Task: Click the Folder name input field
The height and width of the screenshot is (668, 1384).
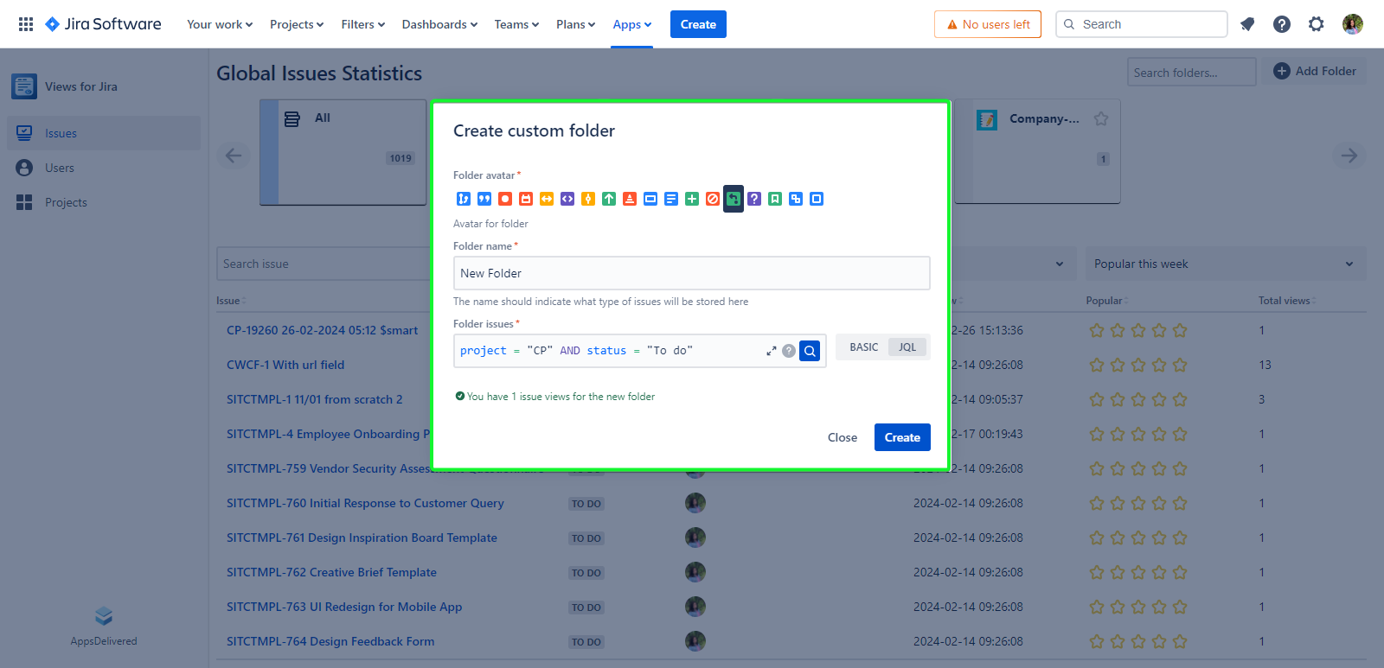Action: pyautogui.click(x=691, y=273)
